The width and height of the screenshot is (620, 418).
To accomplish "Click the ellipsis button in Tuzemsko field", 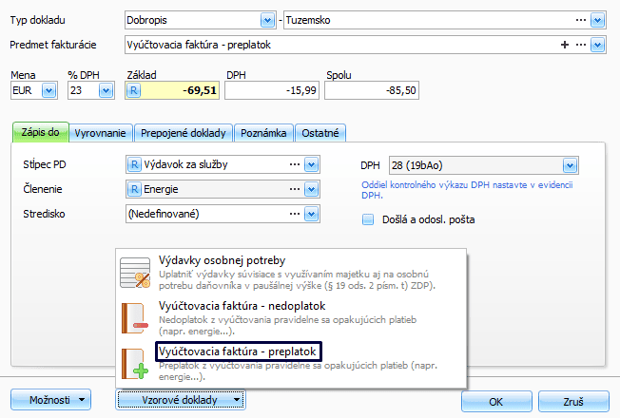I will pos(580,20).
